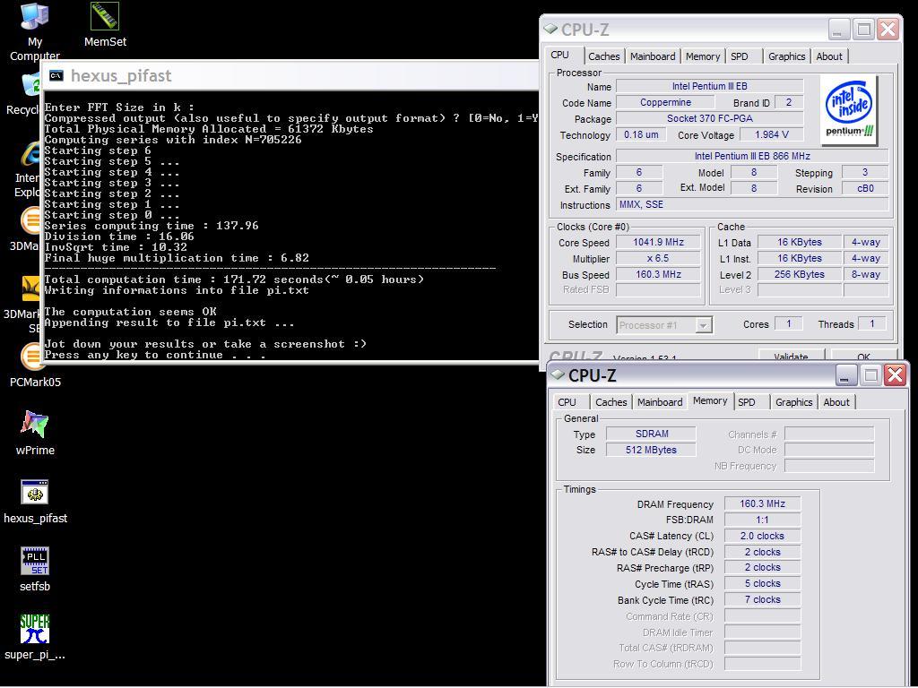The image size is (918, 688).
Task: Switch to Caches tab in upper CPU-Z
Action: [x=603, y=56]
